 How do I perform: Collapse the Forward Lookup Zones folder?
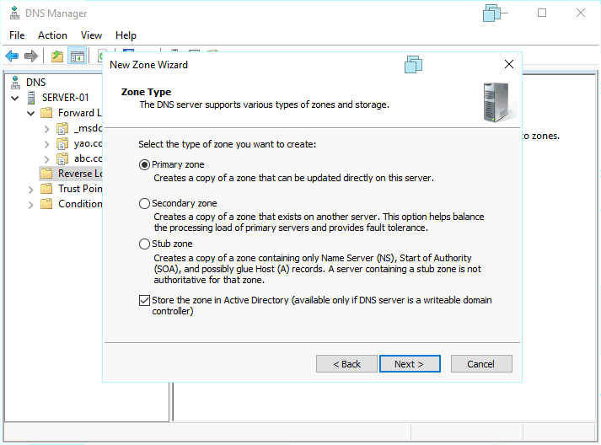click(x=31, y=113)
